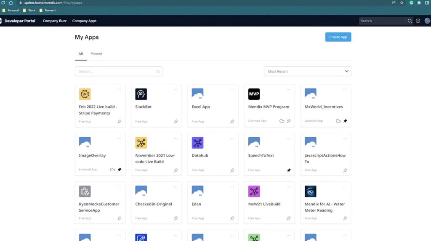This screenshot has height=241, width=431.
Task: Switch to the Pinned tab
Action: pos(96,54)
